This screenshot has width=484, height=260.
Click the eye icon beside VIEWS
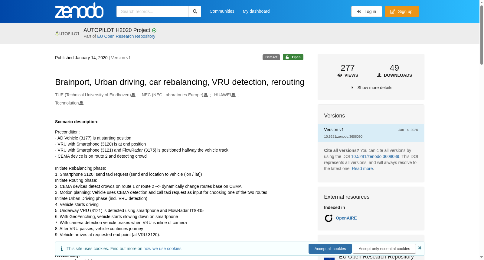340,75
